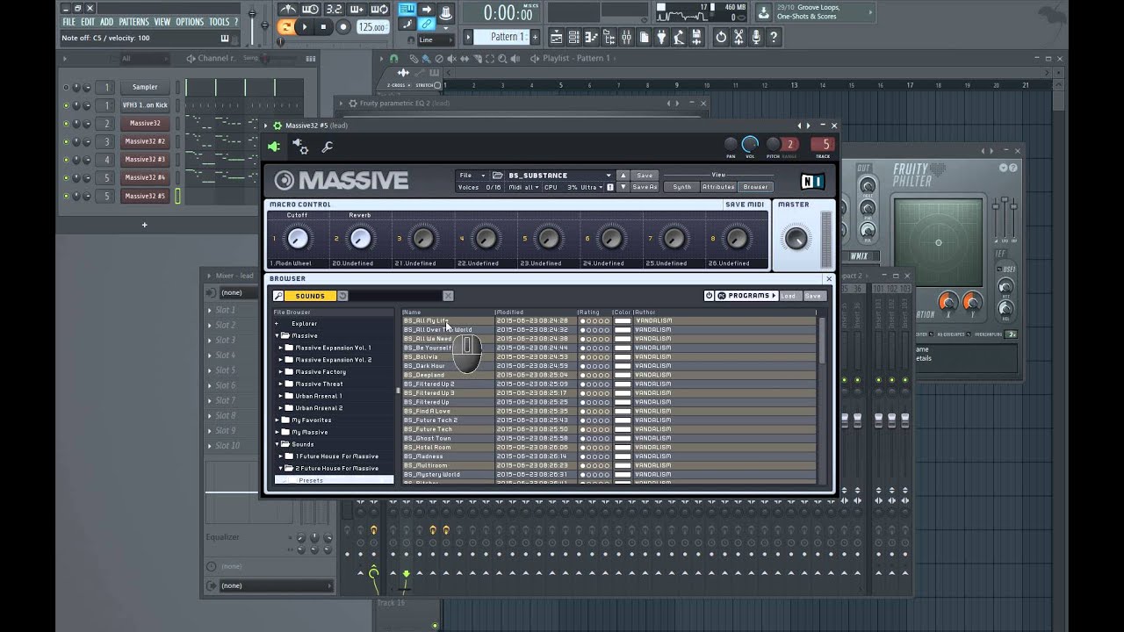Viewport: 1124px width, 632px height.
Task: Open the FILE menu
Action: [68, 22]
